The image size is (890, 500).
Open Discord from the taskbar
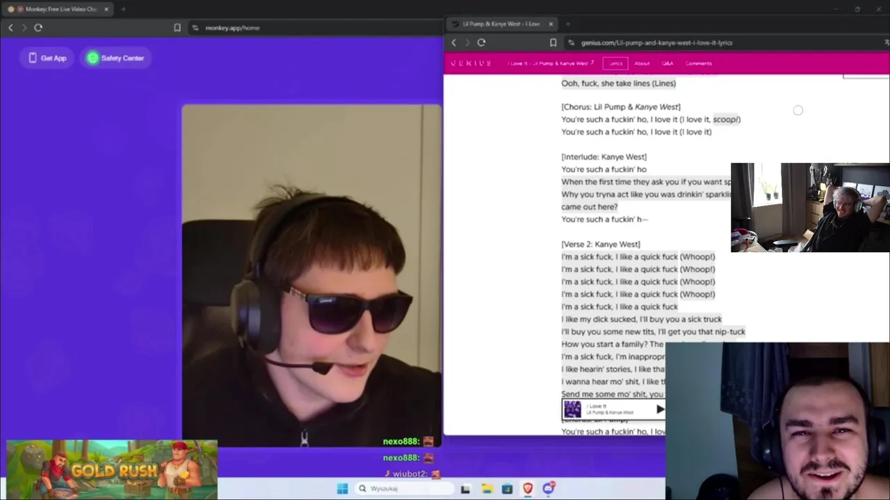[548, 489]
